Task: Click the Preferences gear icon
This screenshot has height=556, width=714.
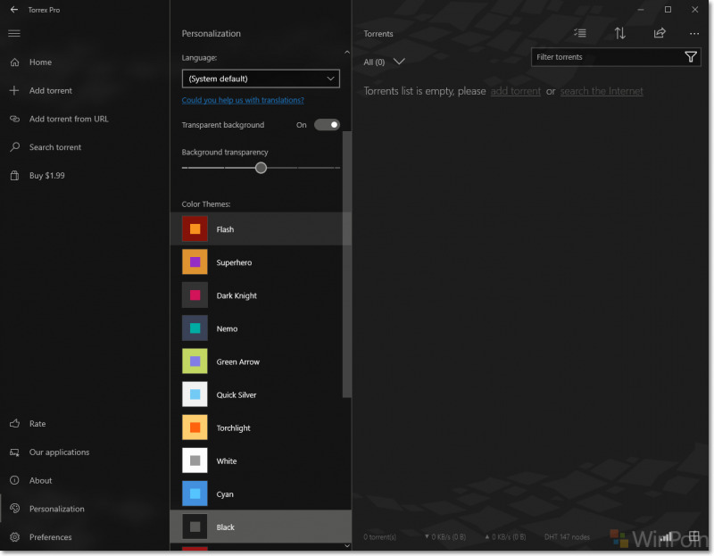Action: point(14,537)
